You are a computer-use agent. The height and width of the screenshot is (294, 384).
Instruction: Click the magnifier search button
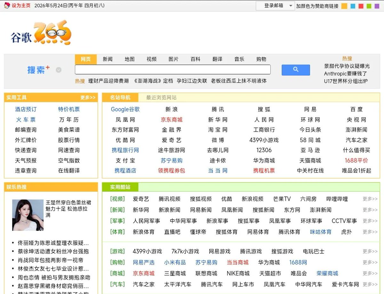coord(296,70)
